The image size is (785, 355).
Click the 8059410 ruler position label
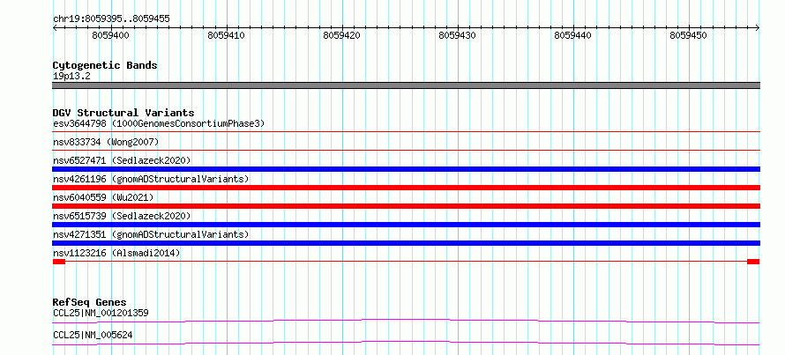[227, 35]
